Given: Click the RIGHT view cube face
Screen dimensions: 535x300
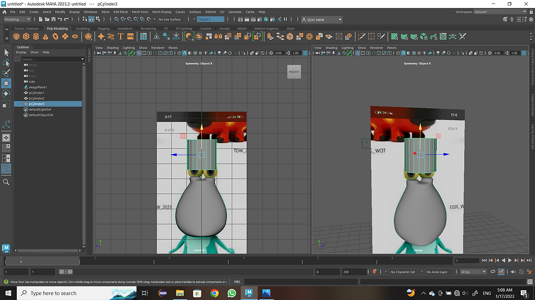Looking at the screenshot, I should (294, 72).
